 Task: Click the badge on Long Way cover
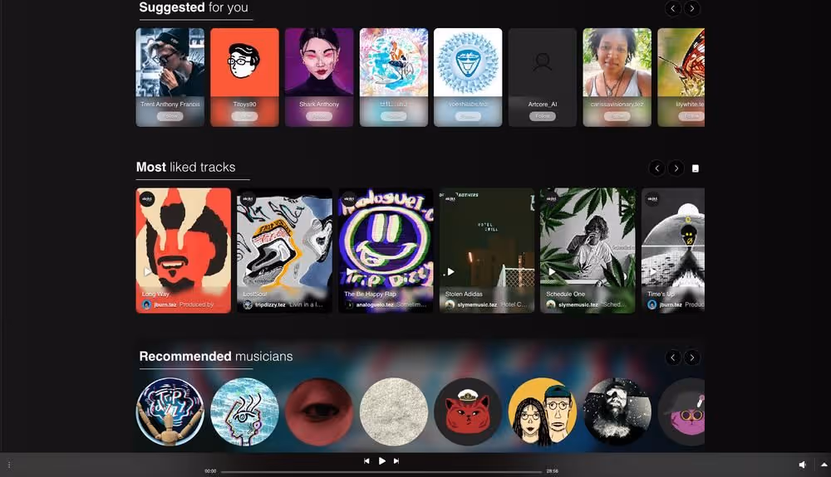[x=147, y=199]
